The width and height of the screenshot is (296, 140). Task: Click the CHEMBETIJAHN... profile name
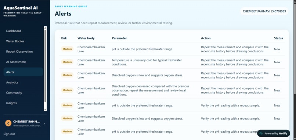26,122
